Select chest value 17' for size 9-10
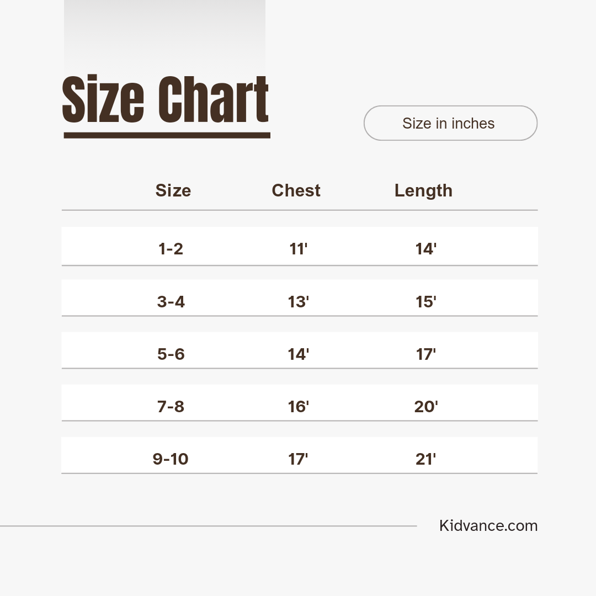596x596 pixels. pos(298,459)
